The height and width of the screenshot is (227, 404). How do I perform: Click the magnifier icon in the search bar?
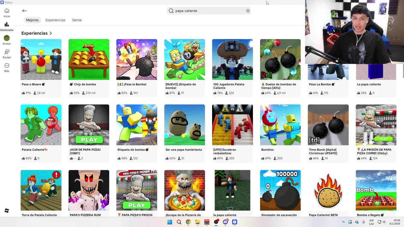pyautogui.click(x=171, y=11)
